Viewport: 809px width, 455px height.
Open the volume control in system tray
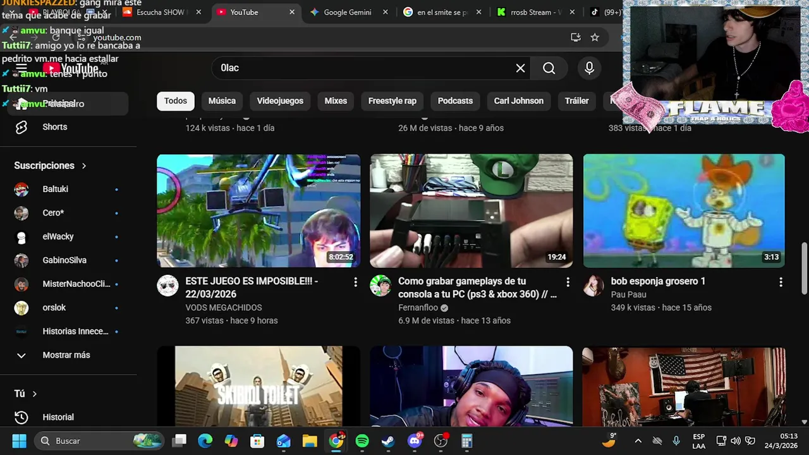pyautogui.click(x=735, y=440)
